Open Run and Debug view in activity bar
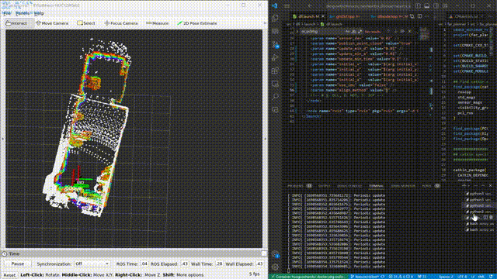Viewport: 497px width, 279px height. (275, 57)
